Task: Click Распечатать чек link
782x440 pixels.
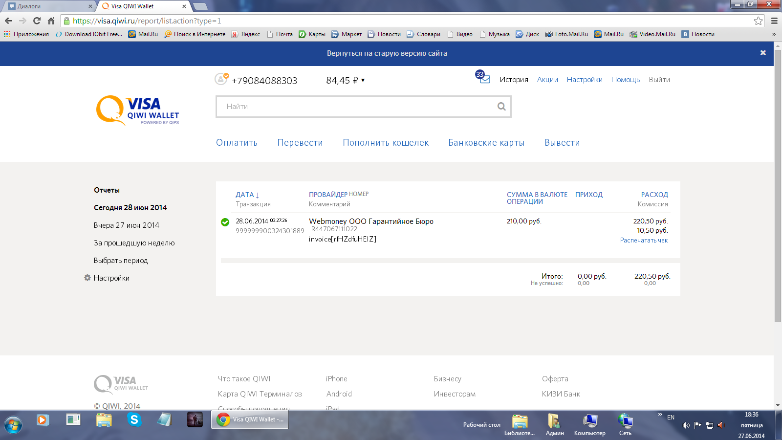Action: coord(644,240)
